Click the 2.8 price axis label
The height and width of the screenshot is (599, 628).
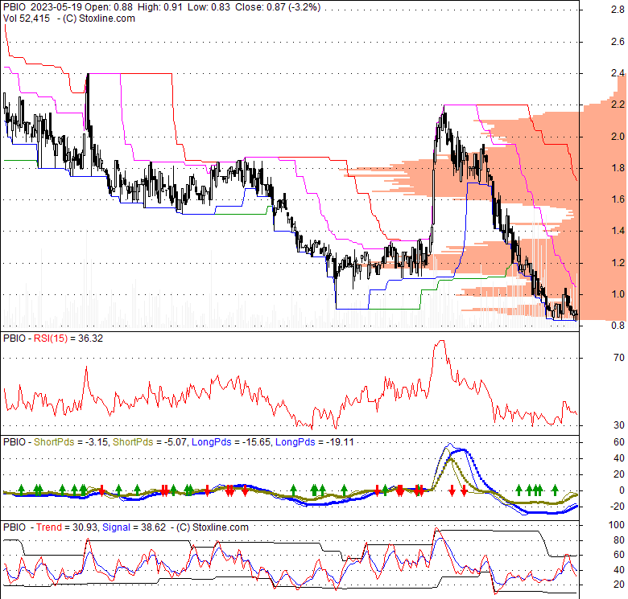pyautogui.click(x=618, y=10)
